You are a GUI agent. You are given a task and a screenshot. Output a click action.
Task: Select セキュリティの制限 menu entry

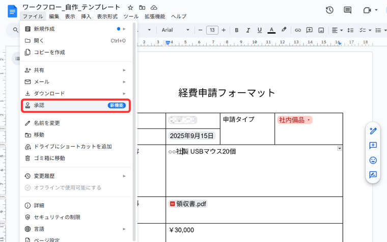coord(76,217)
